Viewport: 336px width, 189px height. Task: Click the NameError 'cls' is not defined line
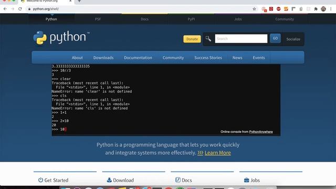pyautogui.click(x=90, y=108)
